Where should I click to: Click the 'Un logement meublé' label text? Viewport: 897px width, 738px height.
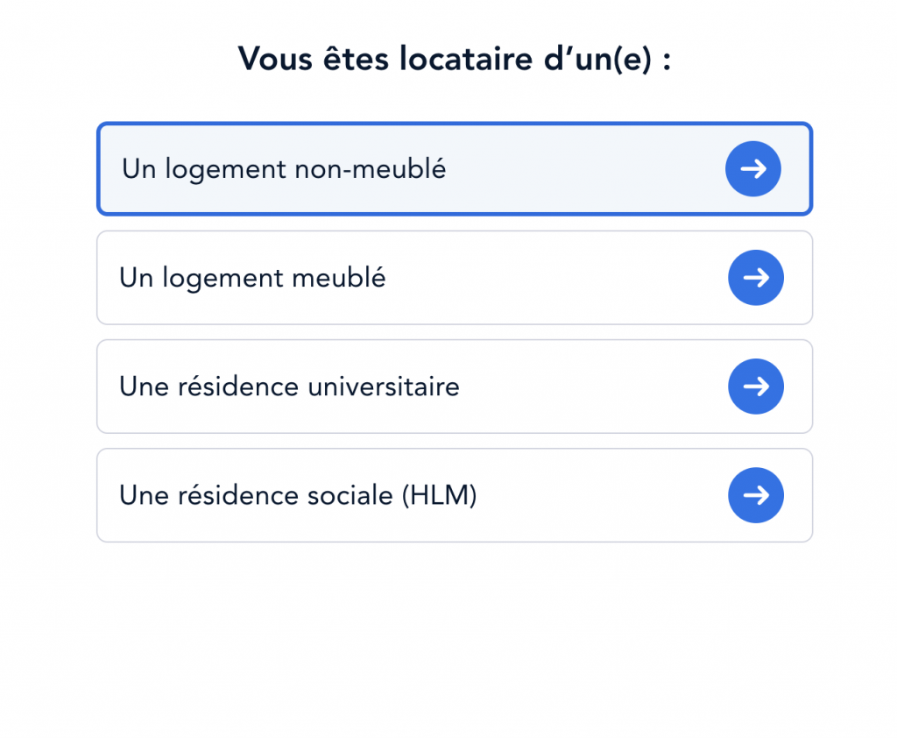[252, 278]
